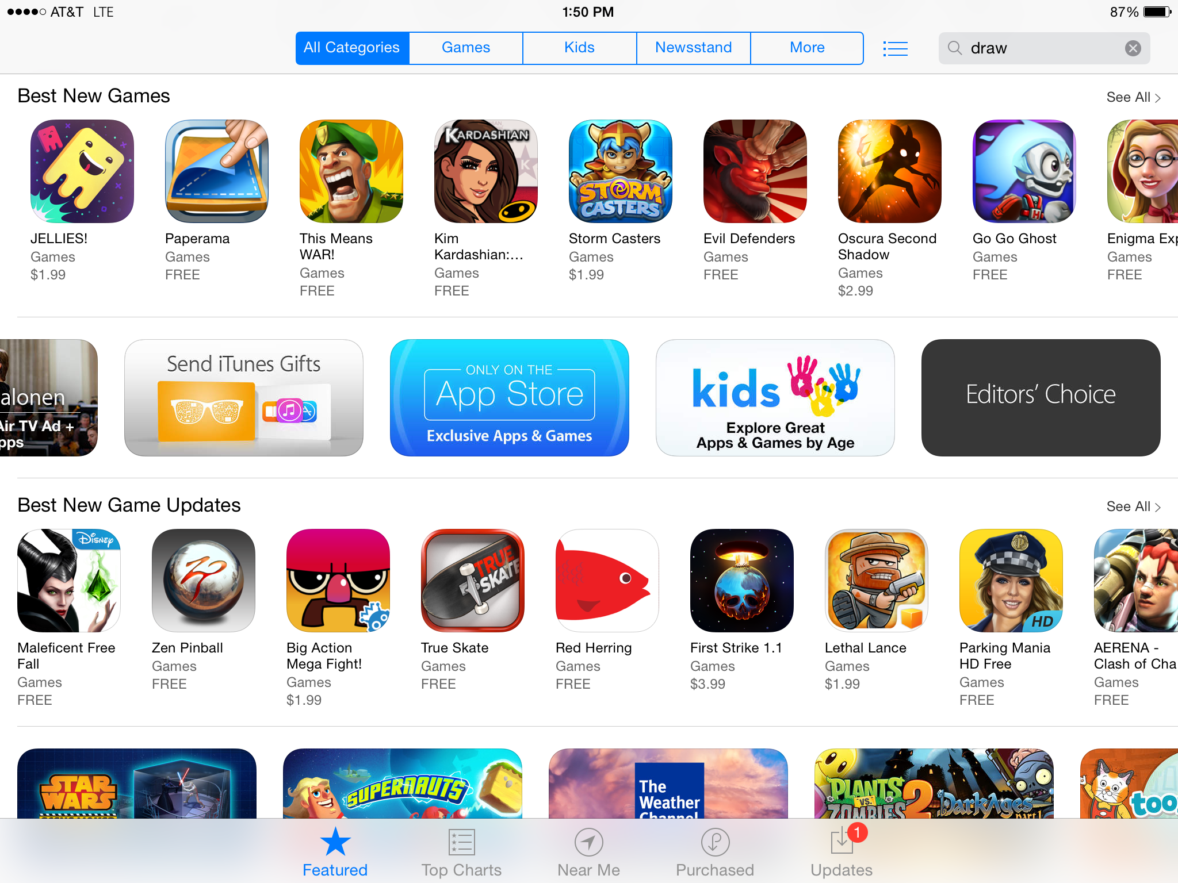Screen dimensions: 1178x883
Task: Select the All Categories segment
Action: pyautogui.click(x=352, y=48)
